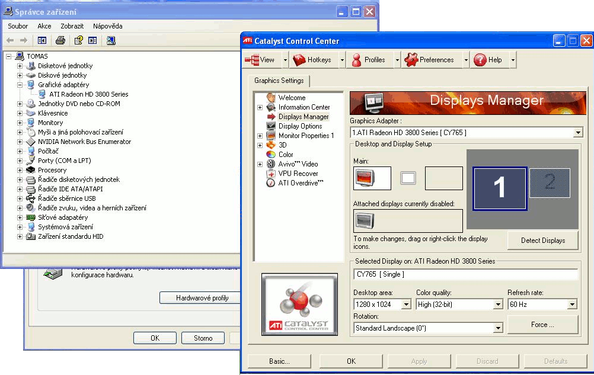Expand the Monitory node
This screenshot has height=375, width=594.
coord(20,123)
